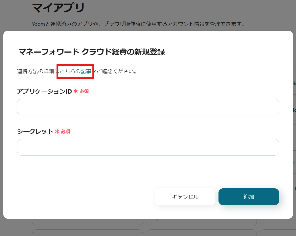Open the こちらの記事 help article link
Viewport: 296px width, 236px height.
coord(75,71)
